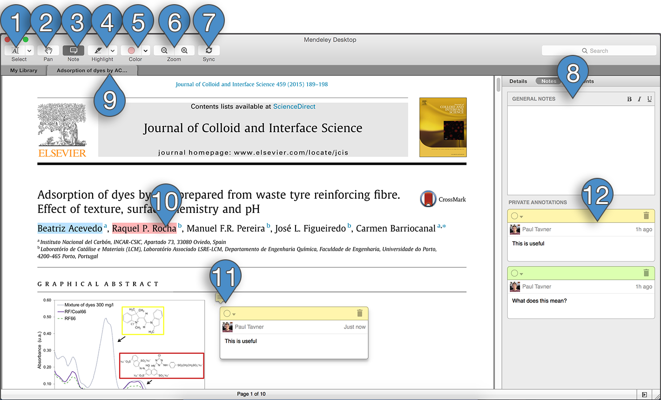Click the Highlight marker tool

click(x=98, y=51)
